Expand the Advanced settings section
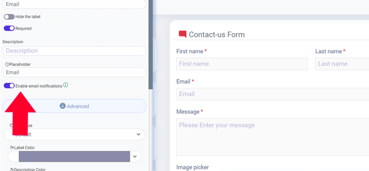This screenshot has height=171, width=369. [74, 106]
